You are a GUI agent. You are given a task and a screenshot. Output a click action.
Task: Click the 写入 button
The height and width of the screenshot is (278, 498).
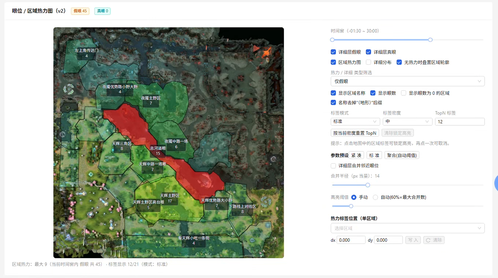413,240
